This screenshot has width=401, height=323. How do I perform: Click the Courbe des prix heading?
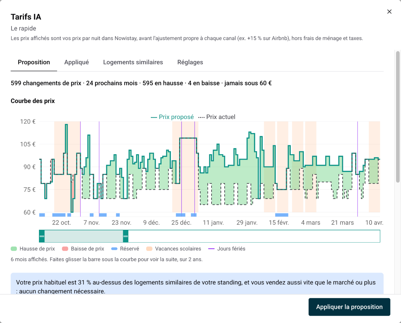pos(33,101)
